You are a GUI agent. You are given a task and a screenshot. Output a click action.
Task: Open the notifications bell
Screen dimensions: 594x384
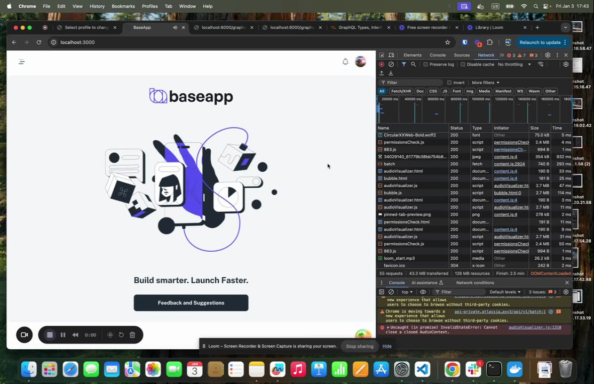pyautogui.click(x=345, y=62)
